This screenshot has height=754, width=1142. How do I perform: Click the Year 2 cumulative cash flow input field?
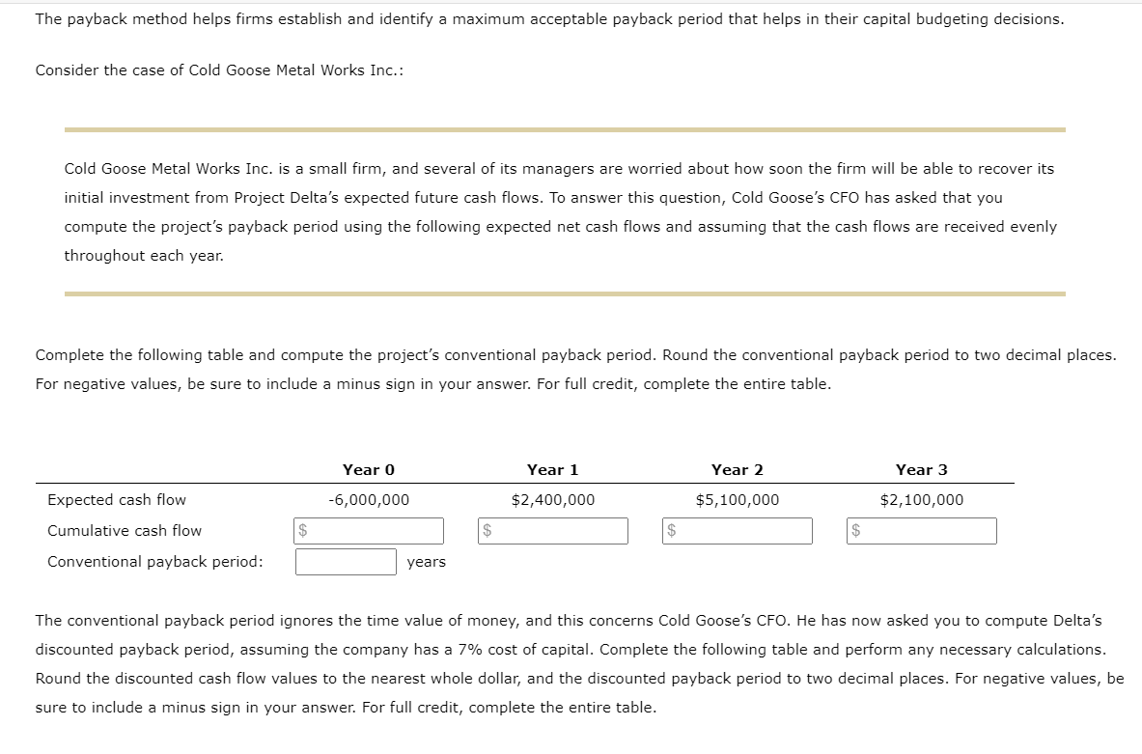tap(738, 530)
